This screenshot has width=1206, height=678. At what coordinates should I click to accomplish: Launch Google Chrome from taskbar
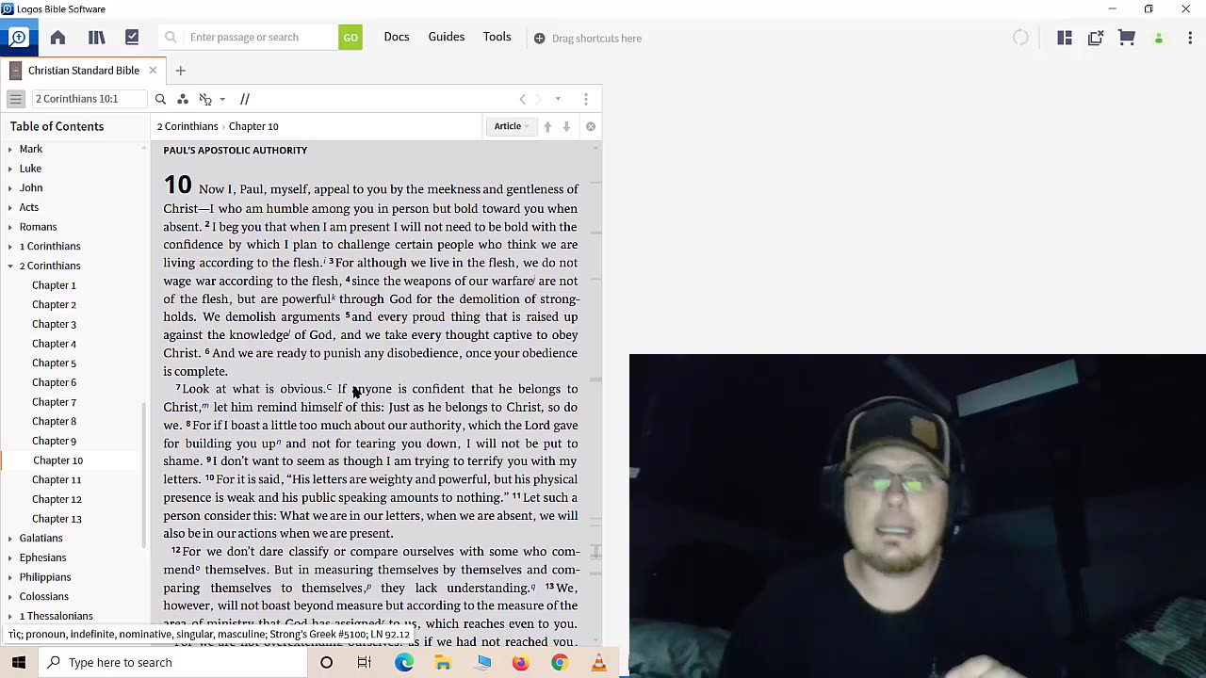[560, 662]
